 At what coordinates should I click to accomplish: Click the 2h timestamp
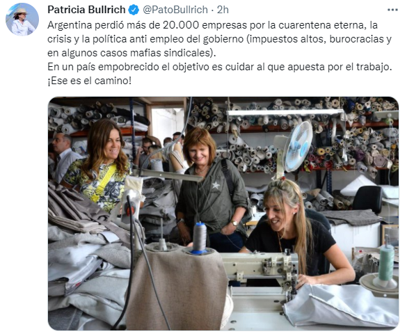pyautogui.click(x=223, y=10)
